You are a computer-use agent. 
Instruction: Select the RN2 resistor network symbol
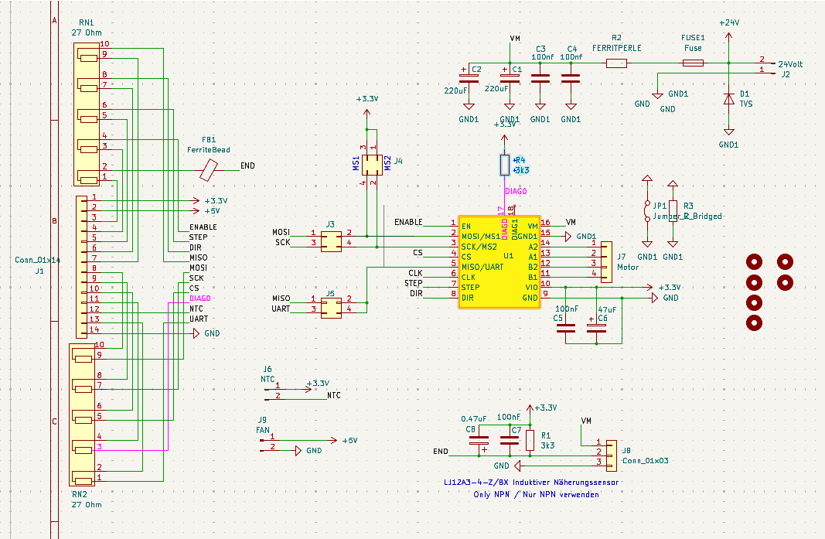83,414
